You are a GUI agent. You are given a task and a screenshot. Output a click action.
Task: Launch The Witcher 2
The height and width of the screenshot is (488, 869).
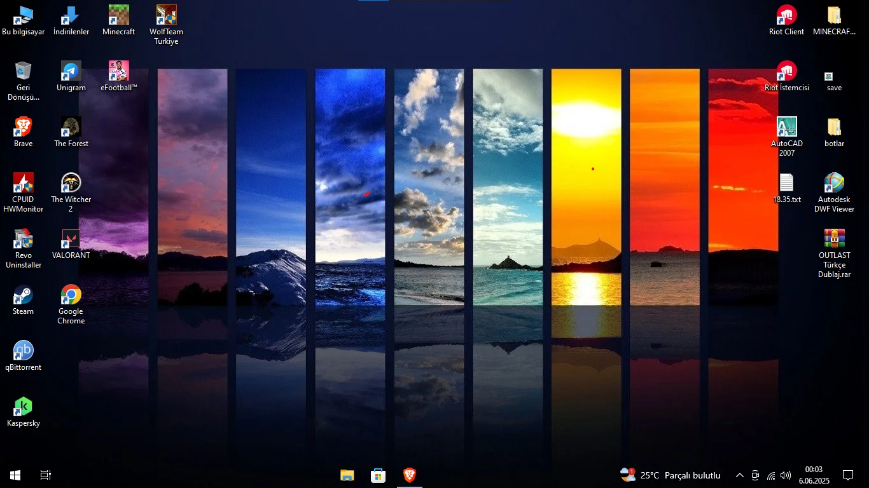[70, 182]
